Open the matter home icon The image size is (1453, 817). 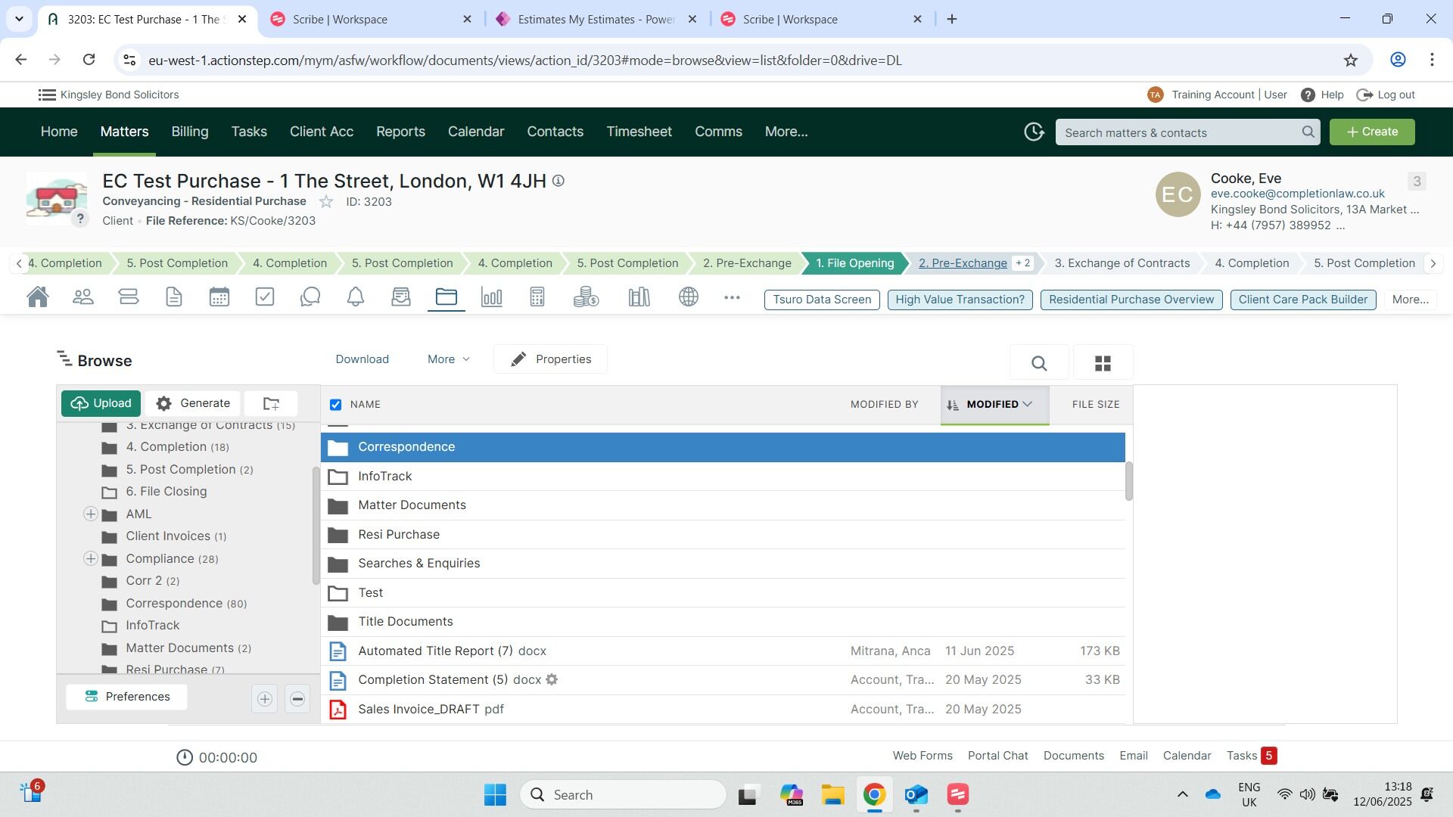click(x=38, y=297)
